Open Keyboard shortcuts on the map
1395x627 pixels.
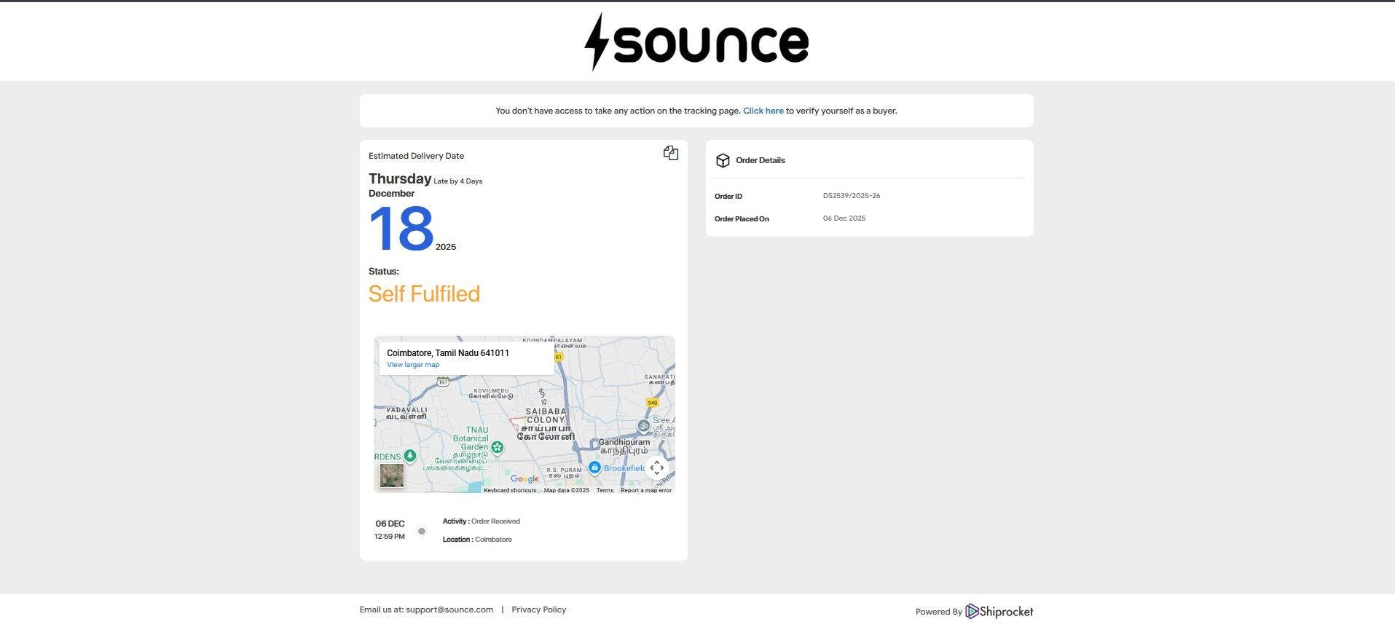[x=509, y=491]
